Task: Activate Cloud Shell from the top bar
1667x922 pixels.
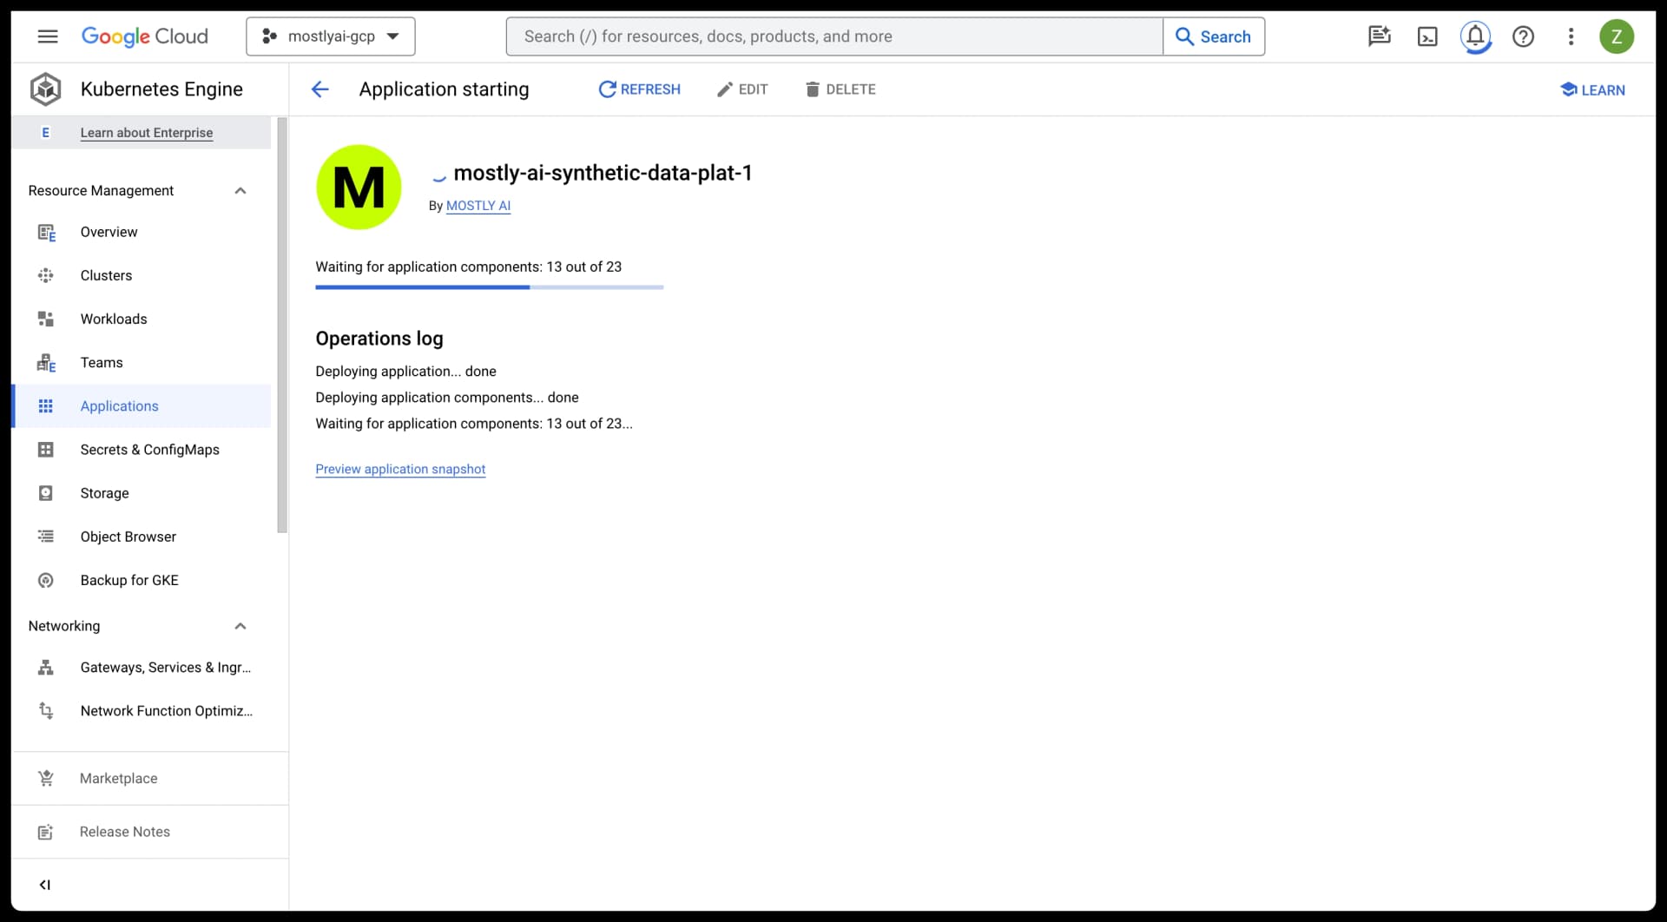Action: click(x=1428, y=36)
